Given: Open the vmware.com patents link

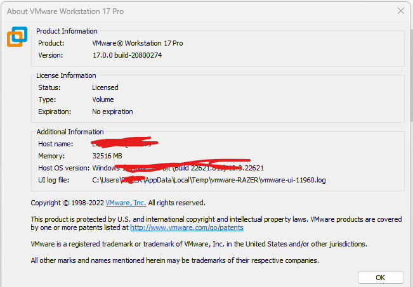Looking at the screenshot, I should pos(187,227).
